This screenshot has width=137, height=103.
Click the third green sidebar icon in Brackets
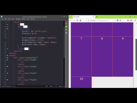coord(66,30)
